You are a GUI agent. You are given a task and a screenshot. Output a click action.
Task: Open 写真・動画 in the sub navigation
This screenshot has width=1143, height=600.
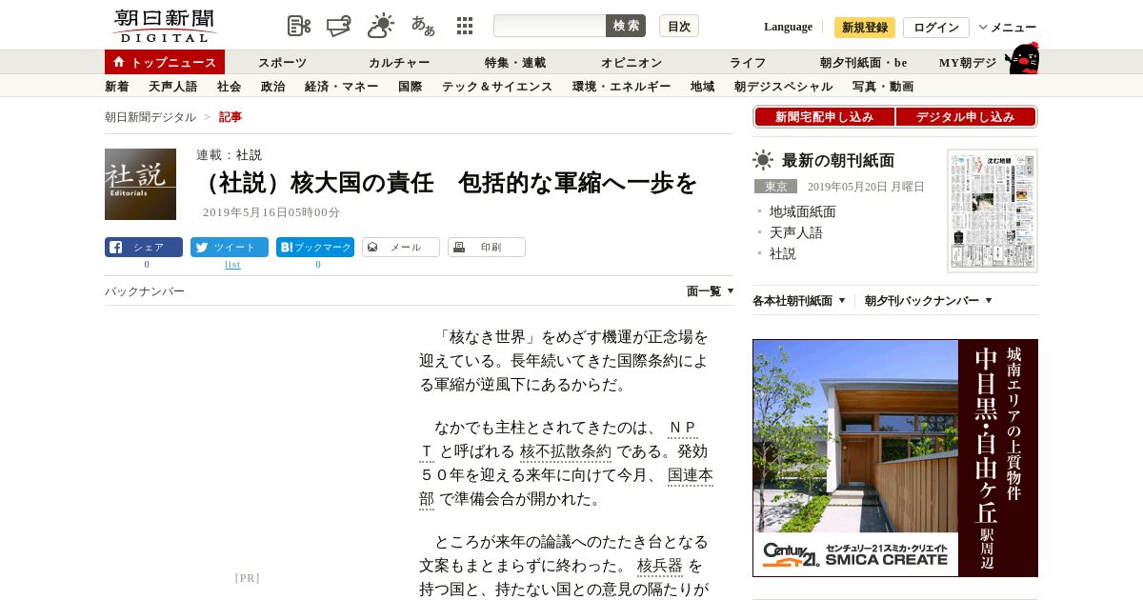[883, 87]
